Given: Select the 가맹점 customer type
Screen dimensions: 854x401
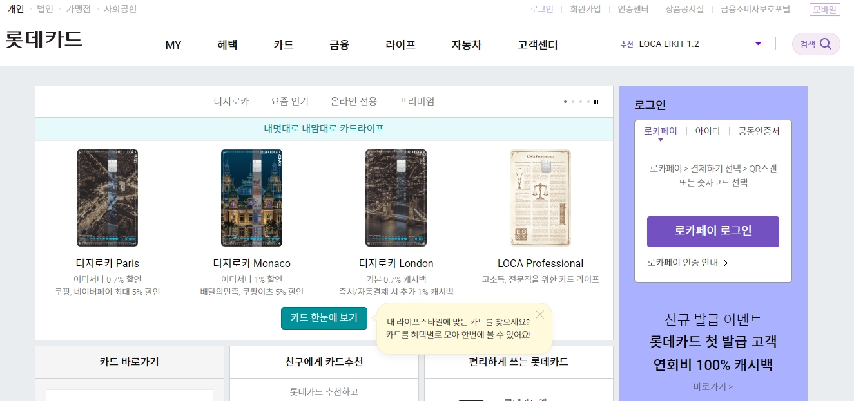Looking at the screenshot, I should [x=79, y=9].
